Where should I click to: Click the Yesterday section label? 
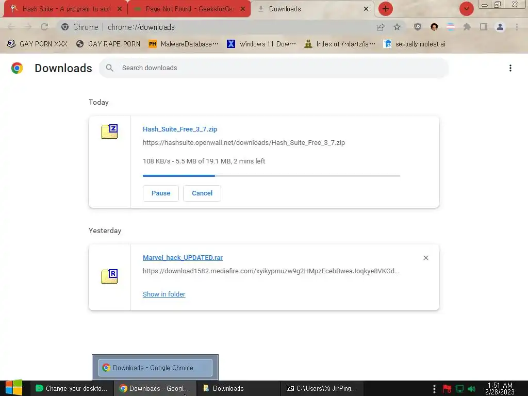pyautogui.click(x=105, y=230)
